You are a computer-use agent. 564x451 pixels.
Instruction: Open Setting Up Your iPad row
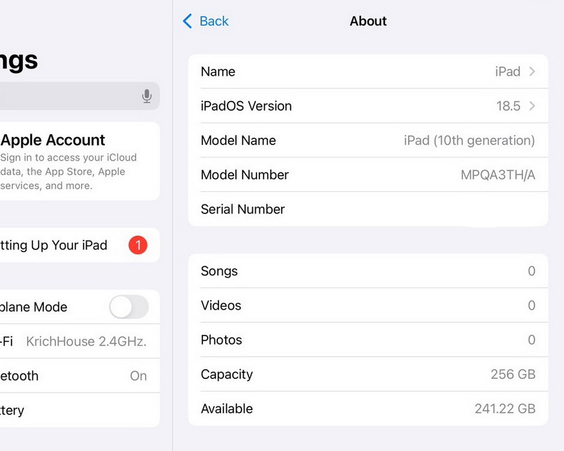click(80, 245)
